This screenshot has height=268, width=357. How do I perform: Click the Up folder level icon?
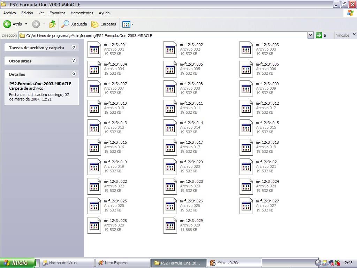[x=52, y=24]
